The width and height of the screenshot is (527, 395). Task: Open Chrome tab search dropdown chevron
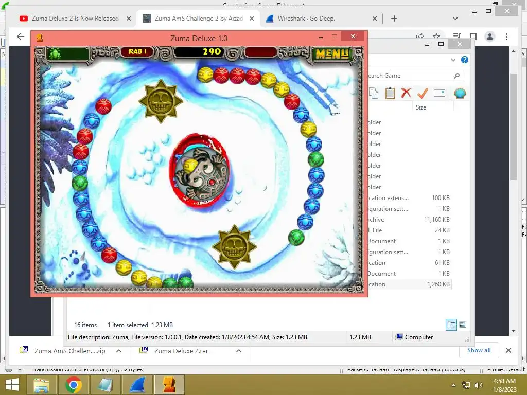(455, 19)
